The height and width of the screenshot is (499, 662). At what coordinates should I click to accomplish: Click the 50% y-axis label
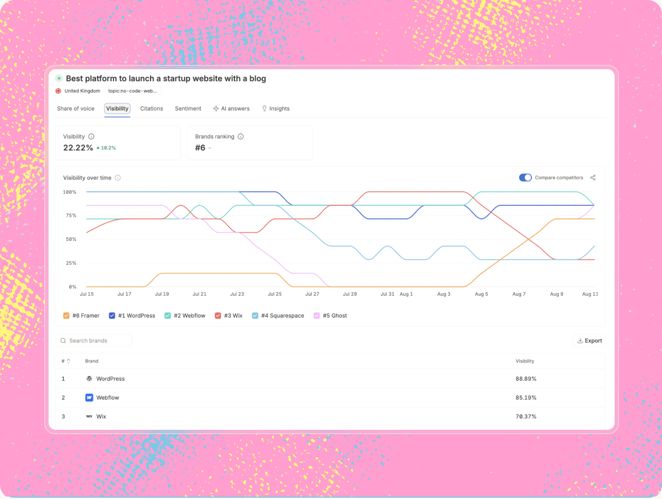click(x=71, y=239)
